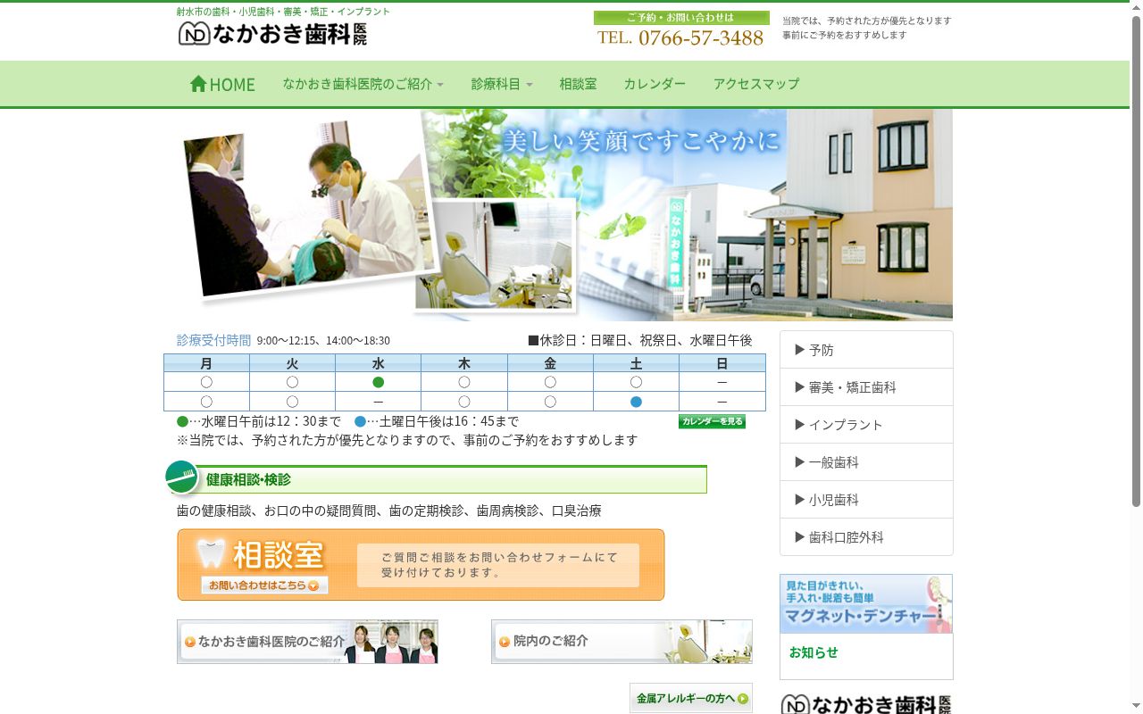Open the マグネット・デンチャー banner

[866, 603]
